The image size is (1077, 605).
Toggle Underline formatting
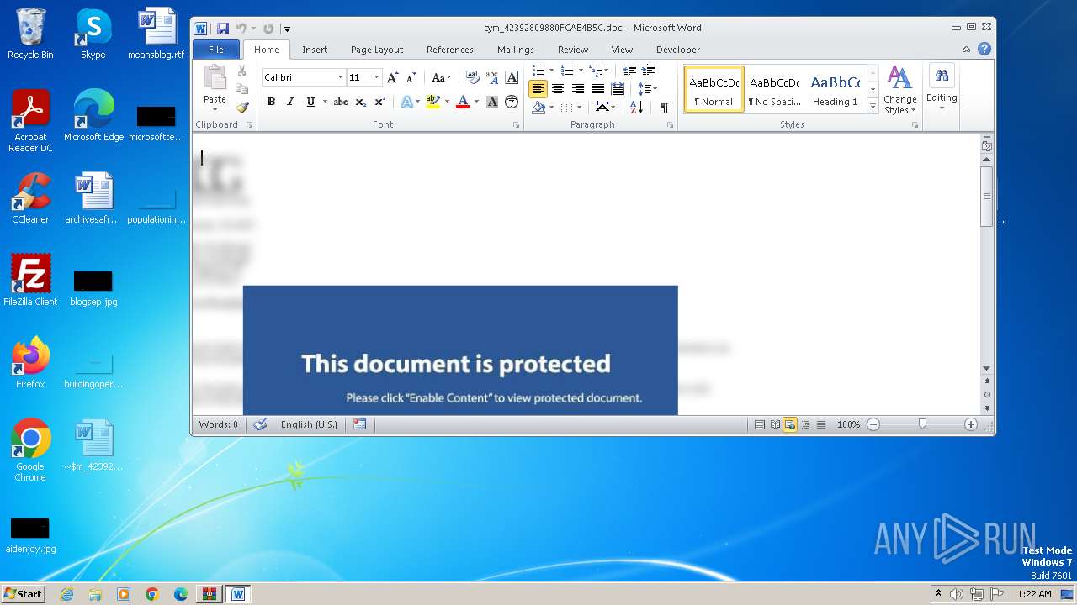pyautogui.click(x=310, y=102)
